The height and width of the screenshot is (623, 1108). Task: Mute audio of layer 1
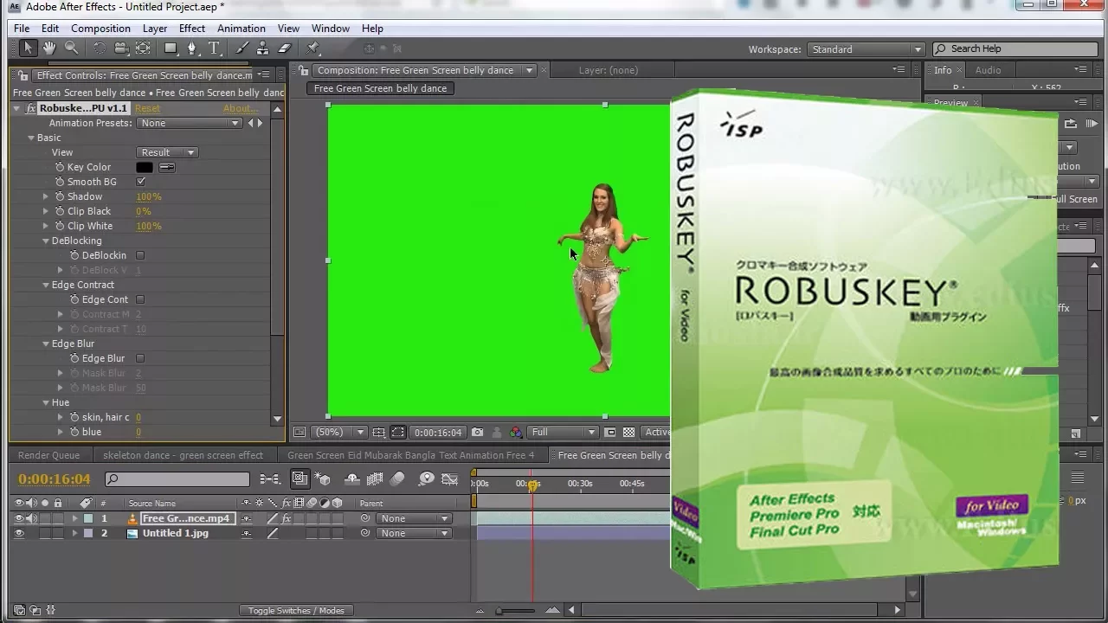tap(32, 518)
